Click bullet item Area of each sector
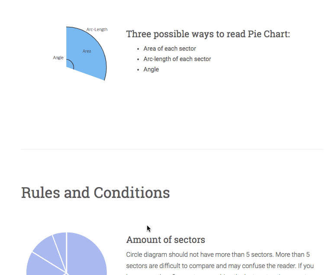This screenshot has width=329, height=275. pos(170,49)
